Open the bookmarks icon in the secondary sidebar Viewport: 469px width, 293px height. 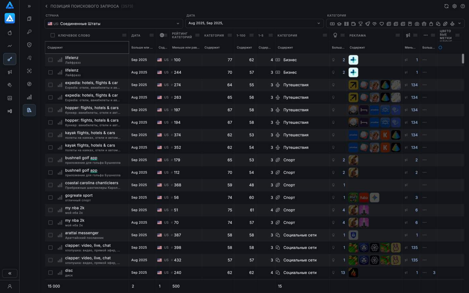tap(29, 19)
